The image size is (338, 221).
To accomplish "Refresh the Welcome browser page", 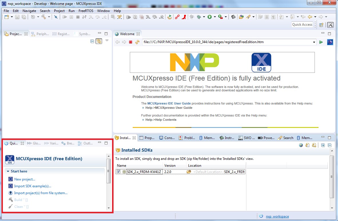I will 137,42.
